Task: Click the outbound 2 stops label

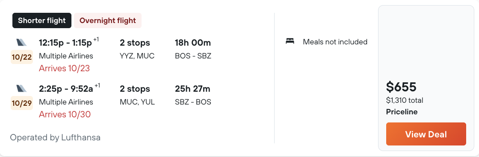Action: 135,43
